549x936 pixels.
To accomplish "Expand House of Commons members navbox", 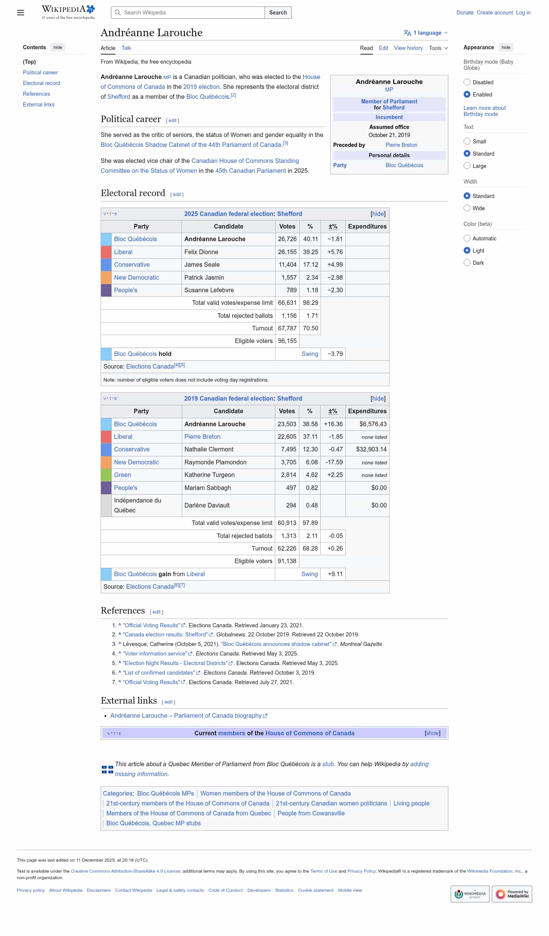I will coord(432,733).
